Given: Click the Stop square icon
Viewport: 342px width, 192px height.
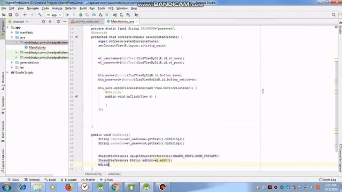Looking at the screenshot, I should pos(107,15).
